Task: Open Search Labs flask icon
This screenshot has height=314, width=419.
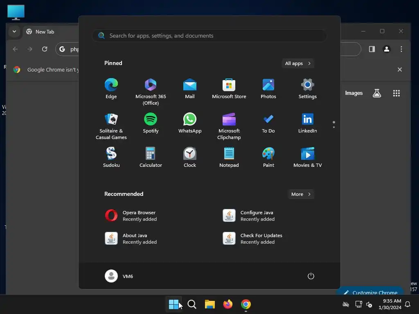Action: pos(377,93)
